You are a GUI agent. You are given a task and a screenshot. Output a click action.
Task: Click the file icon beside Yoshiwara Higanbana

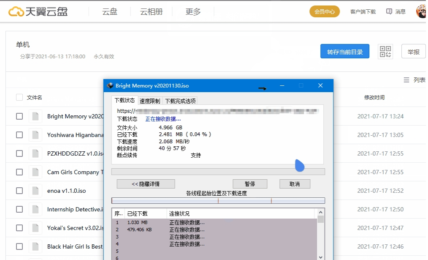click(x=35, y=135)
